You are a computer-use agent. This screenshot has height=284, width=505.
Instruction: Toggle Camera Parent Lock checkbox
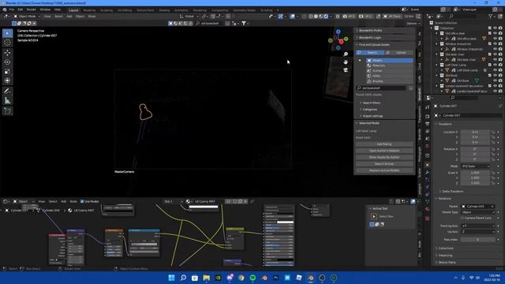pos(462,218)
